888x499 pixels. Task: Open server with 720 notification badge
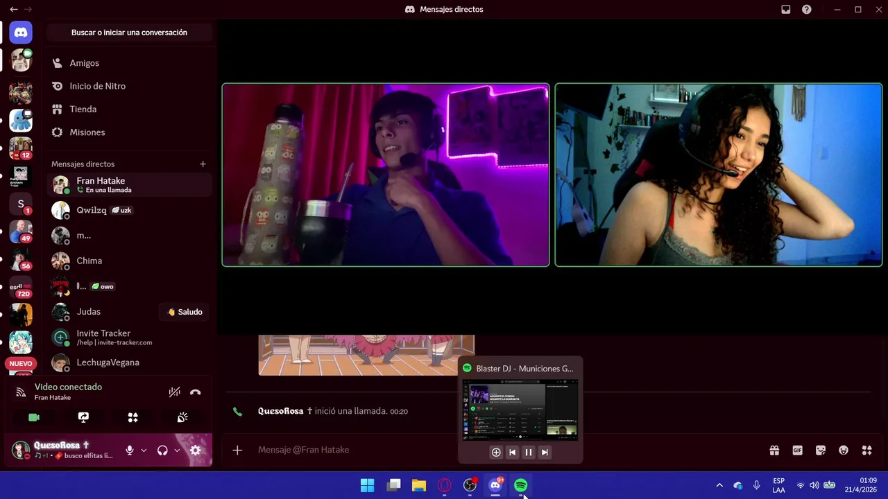point(21,287)
